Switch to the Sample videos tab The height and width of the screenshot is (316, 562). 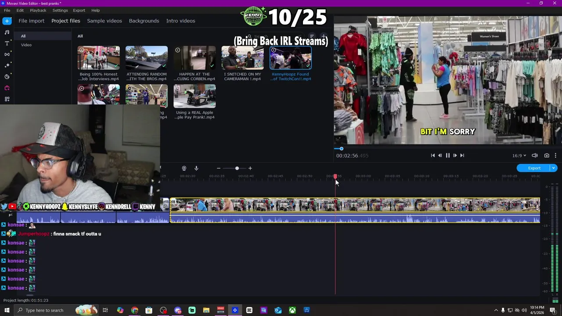tap(104, 21)
